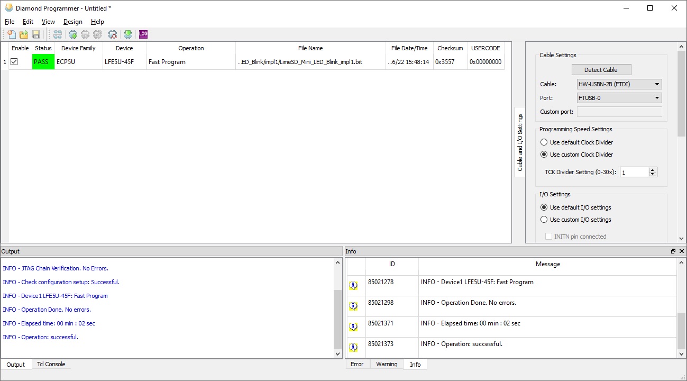This screenshot has width=687, height=381.
Task: Click the Add Device chip icon
Action: click(x=73, y=34)
